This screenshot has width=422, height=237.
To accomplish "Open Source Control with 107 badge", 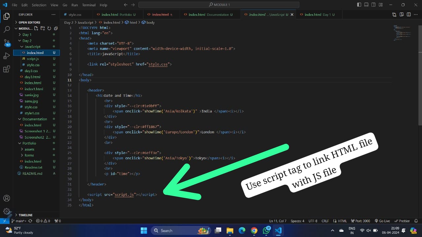I will tap(7, 43).
